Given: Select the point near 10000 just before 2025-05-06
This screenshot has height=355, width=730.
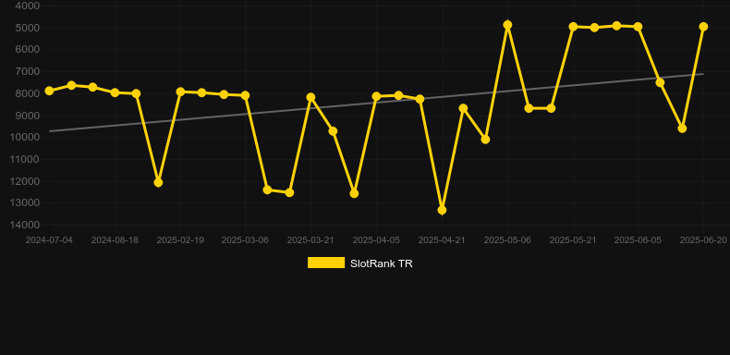Looking at the screenshot, I should pyautogui.click(x=485, y=140).
